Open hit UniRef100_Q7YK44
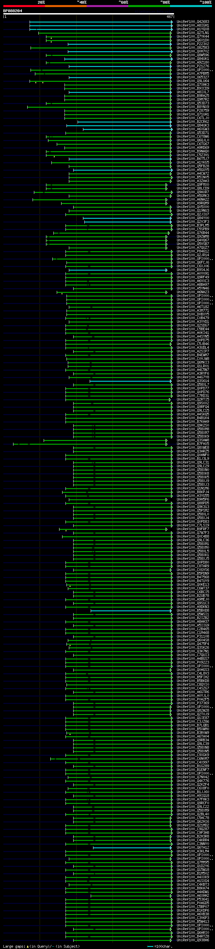215x949 pixels. (x=193, y=36)
